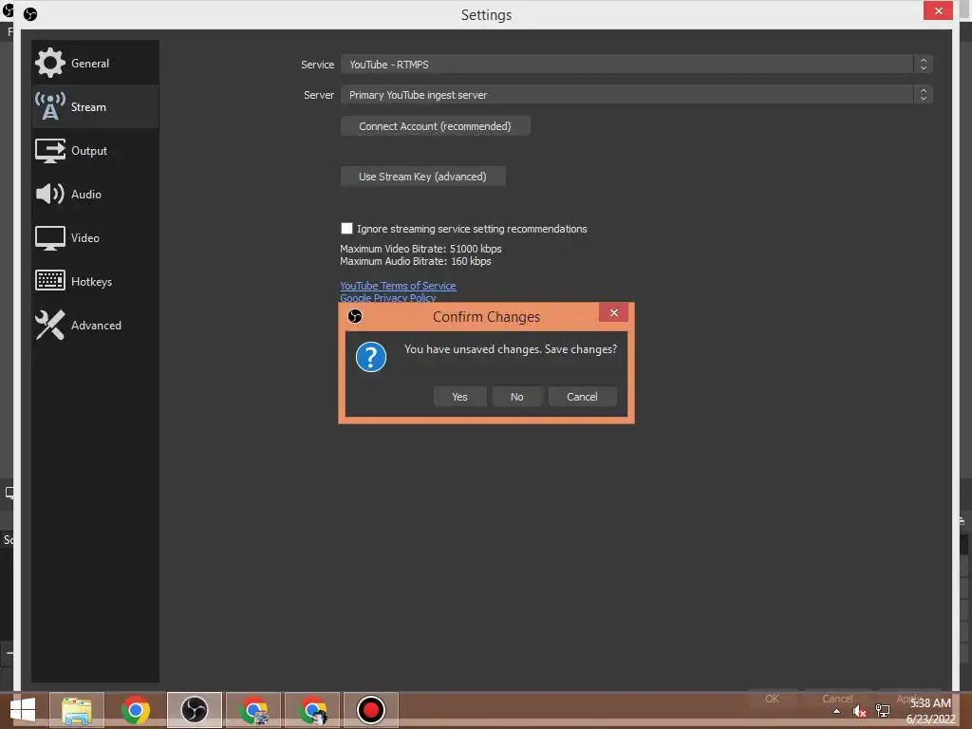
Task: Click the red record circle taskbar icon
Action: [x=371, y=710]
